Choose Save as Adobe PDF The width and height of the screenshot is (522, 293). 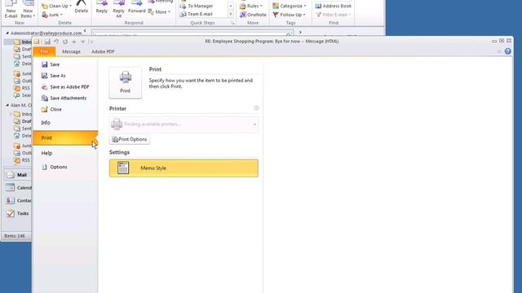click(x=65, y=87)
